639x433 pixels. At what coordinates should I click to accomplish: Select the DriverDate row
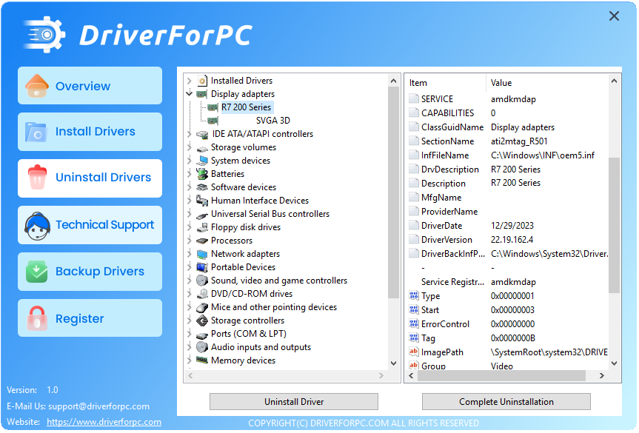coord(509,226)
